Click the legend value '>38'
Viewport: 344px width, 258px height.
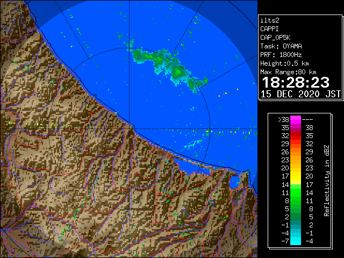point(284,120)
